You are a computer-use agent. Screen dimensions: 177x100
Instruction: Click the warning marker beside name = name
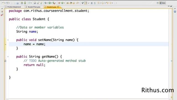pyautogui.click(x=6, y=44)
